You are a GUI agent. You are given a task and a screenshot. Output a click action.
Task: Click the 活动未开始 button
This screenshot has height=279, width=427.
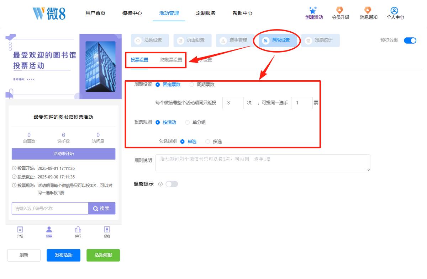click(63, 154)
